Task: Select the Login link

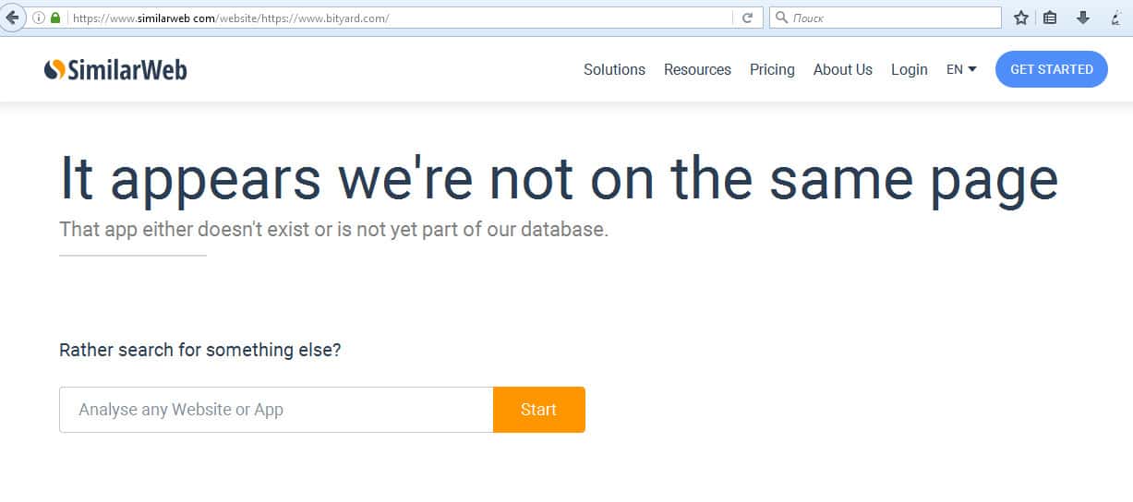Action: tap(909, 69)
